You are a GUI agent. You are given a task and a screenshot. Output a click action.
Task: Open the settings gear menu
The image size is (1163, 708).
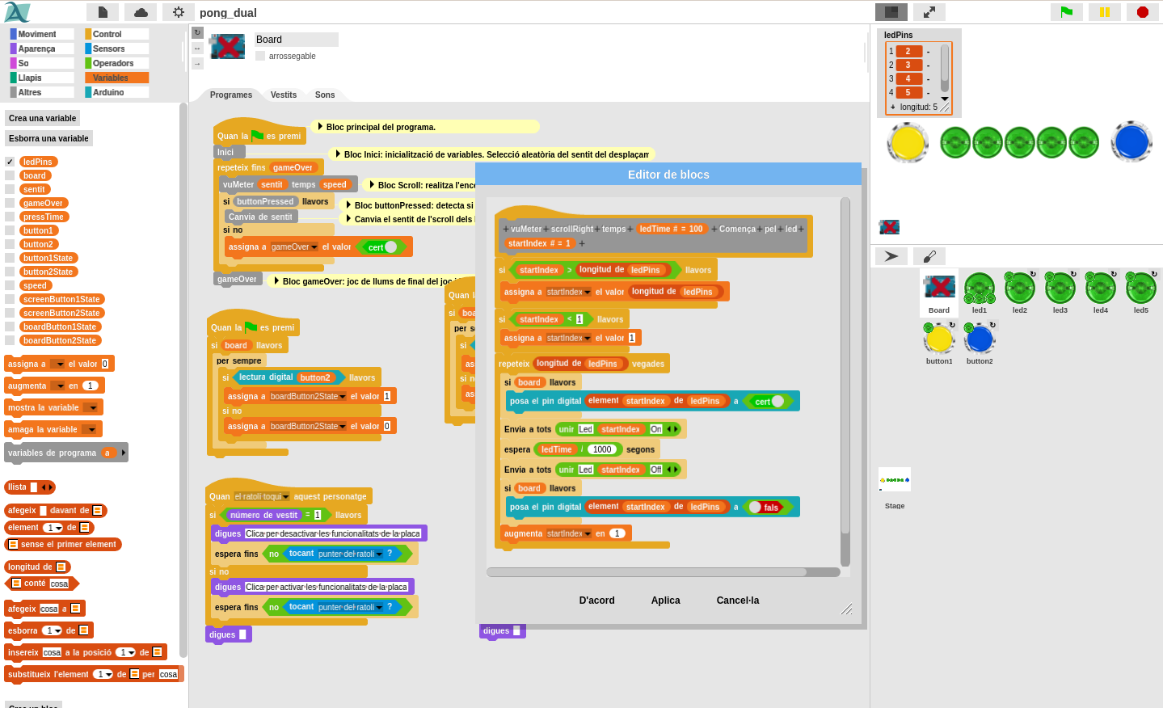pyautogui.click(x=179, y=12)
